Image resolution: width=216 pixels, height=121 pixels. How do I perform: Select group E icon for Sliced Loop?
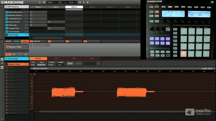6,25
